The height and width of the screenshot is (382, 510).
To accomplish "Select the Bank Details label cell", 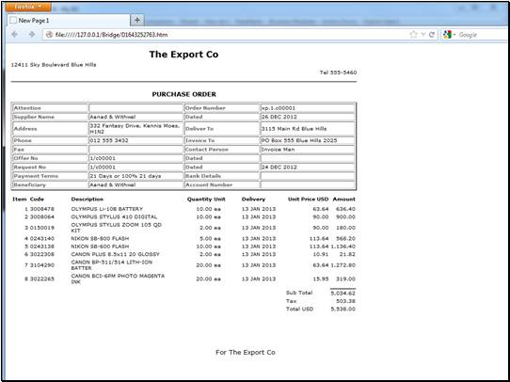I will point(222,176).
